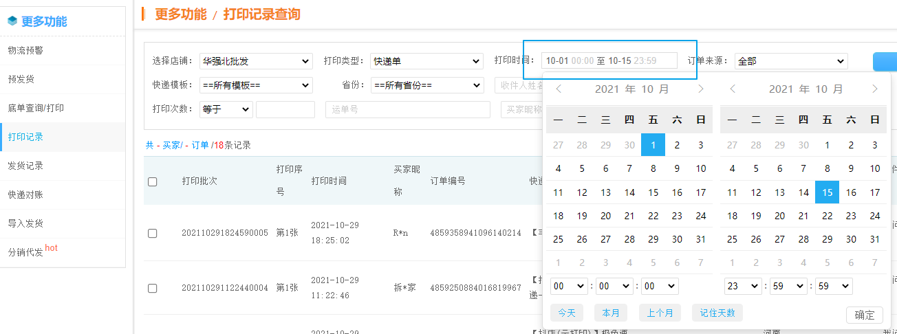
Task: Click the 上个月 shortcut button
Action: tap(660, 313)
